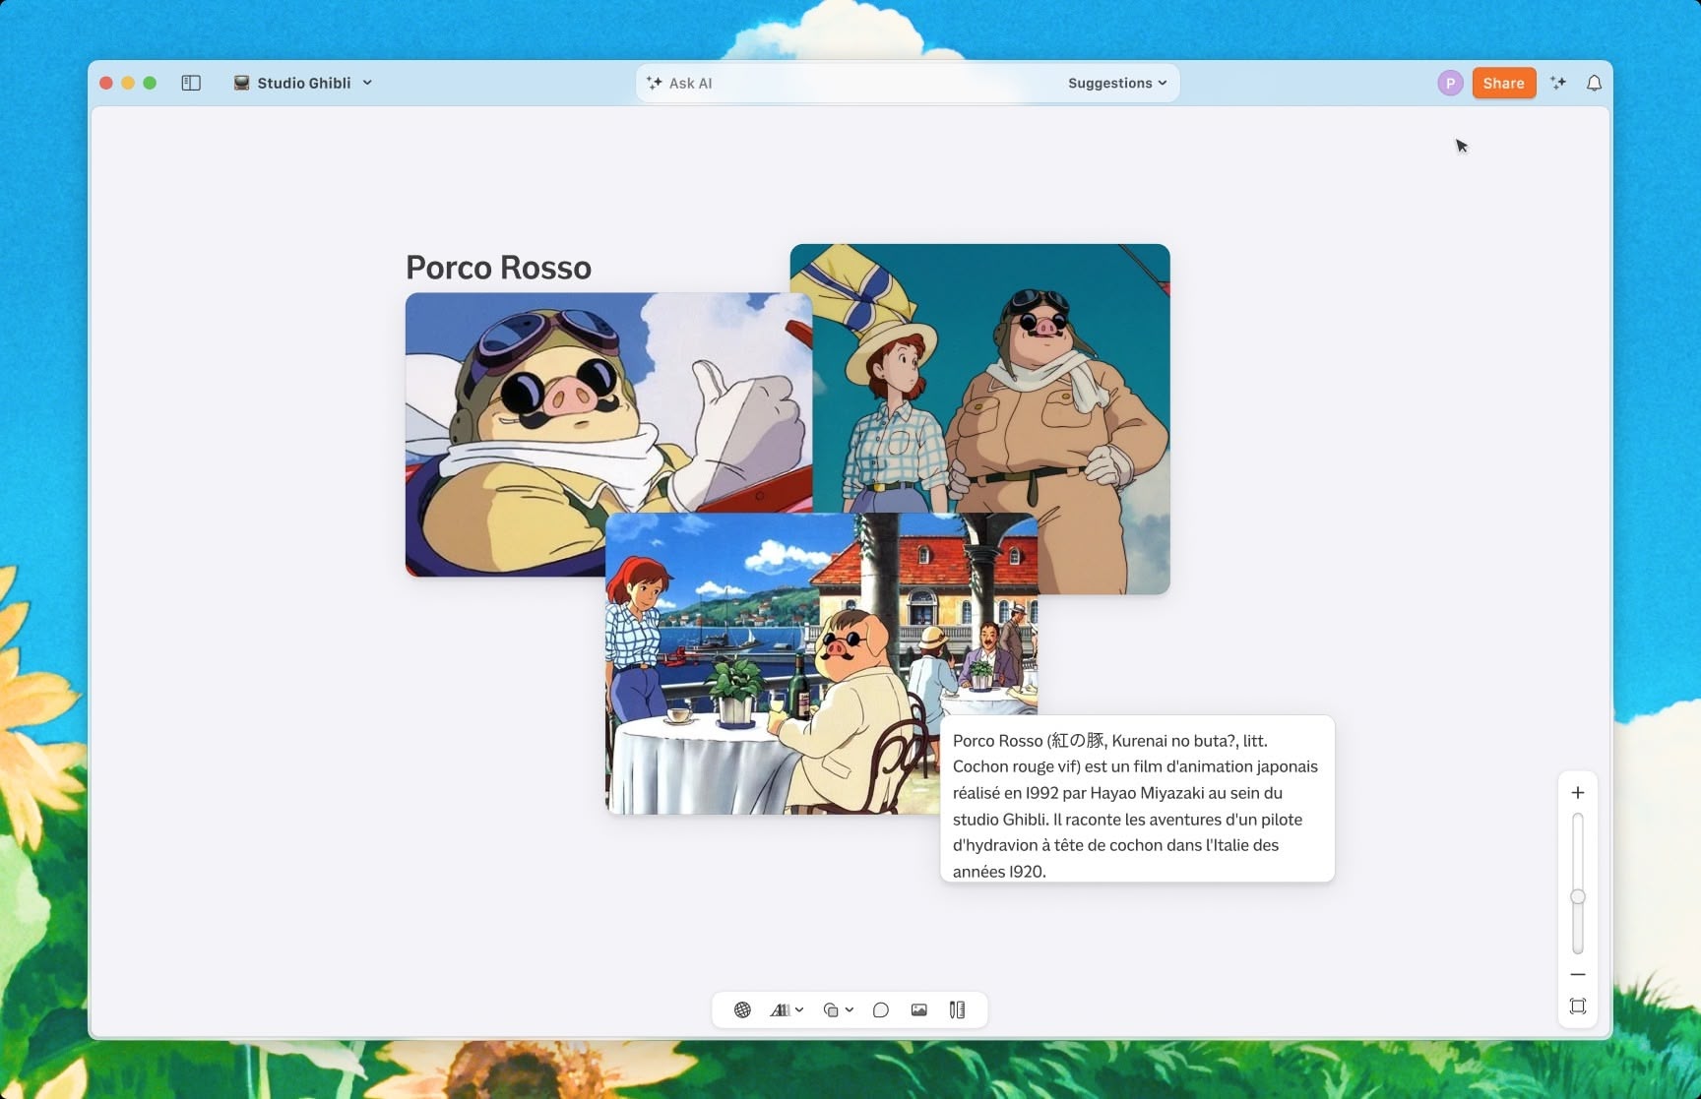The width and height of the screenshot is (1701, 1099).
Task: Click the Ask AI sparkle icon
Action: point(655,83)
